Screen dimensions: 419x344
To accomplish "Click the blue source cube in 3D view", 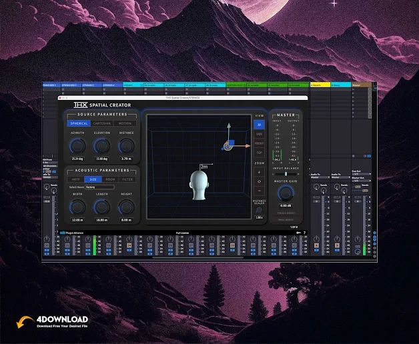I will [231, 143].
